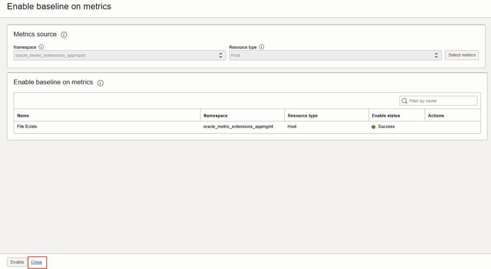Screen dimensions: 491x269
Task: Click the Enable button at bottom
Action: pyautogui.click(x=17, y=262)
